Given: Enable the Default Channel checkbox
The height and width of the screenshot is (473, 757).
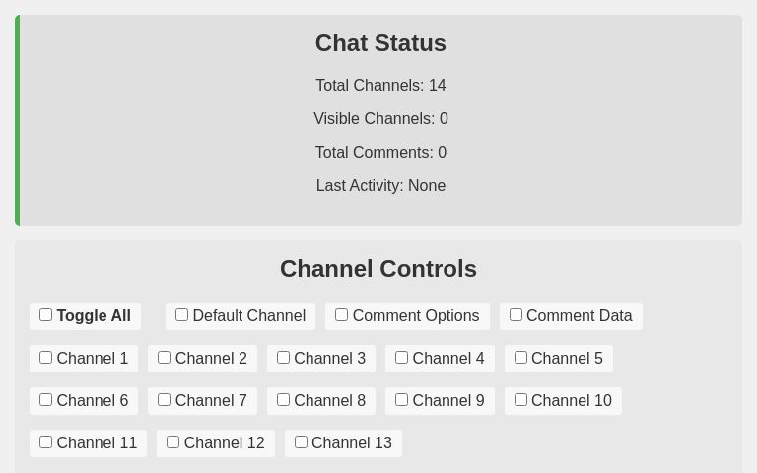Looking at the screenshot, I should (x=182, y=315).
